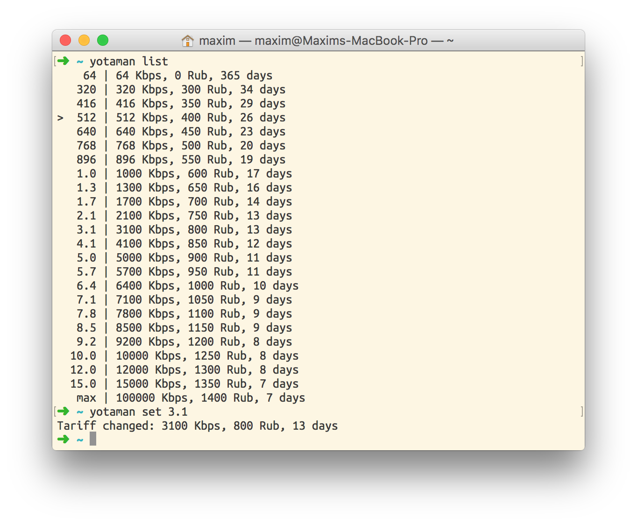Click the line '15000 Kbps, 1350 Rub, 7 days'

pyautogui.click(x=207, y=383)
